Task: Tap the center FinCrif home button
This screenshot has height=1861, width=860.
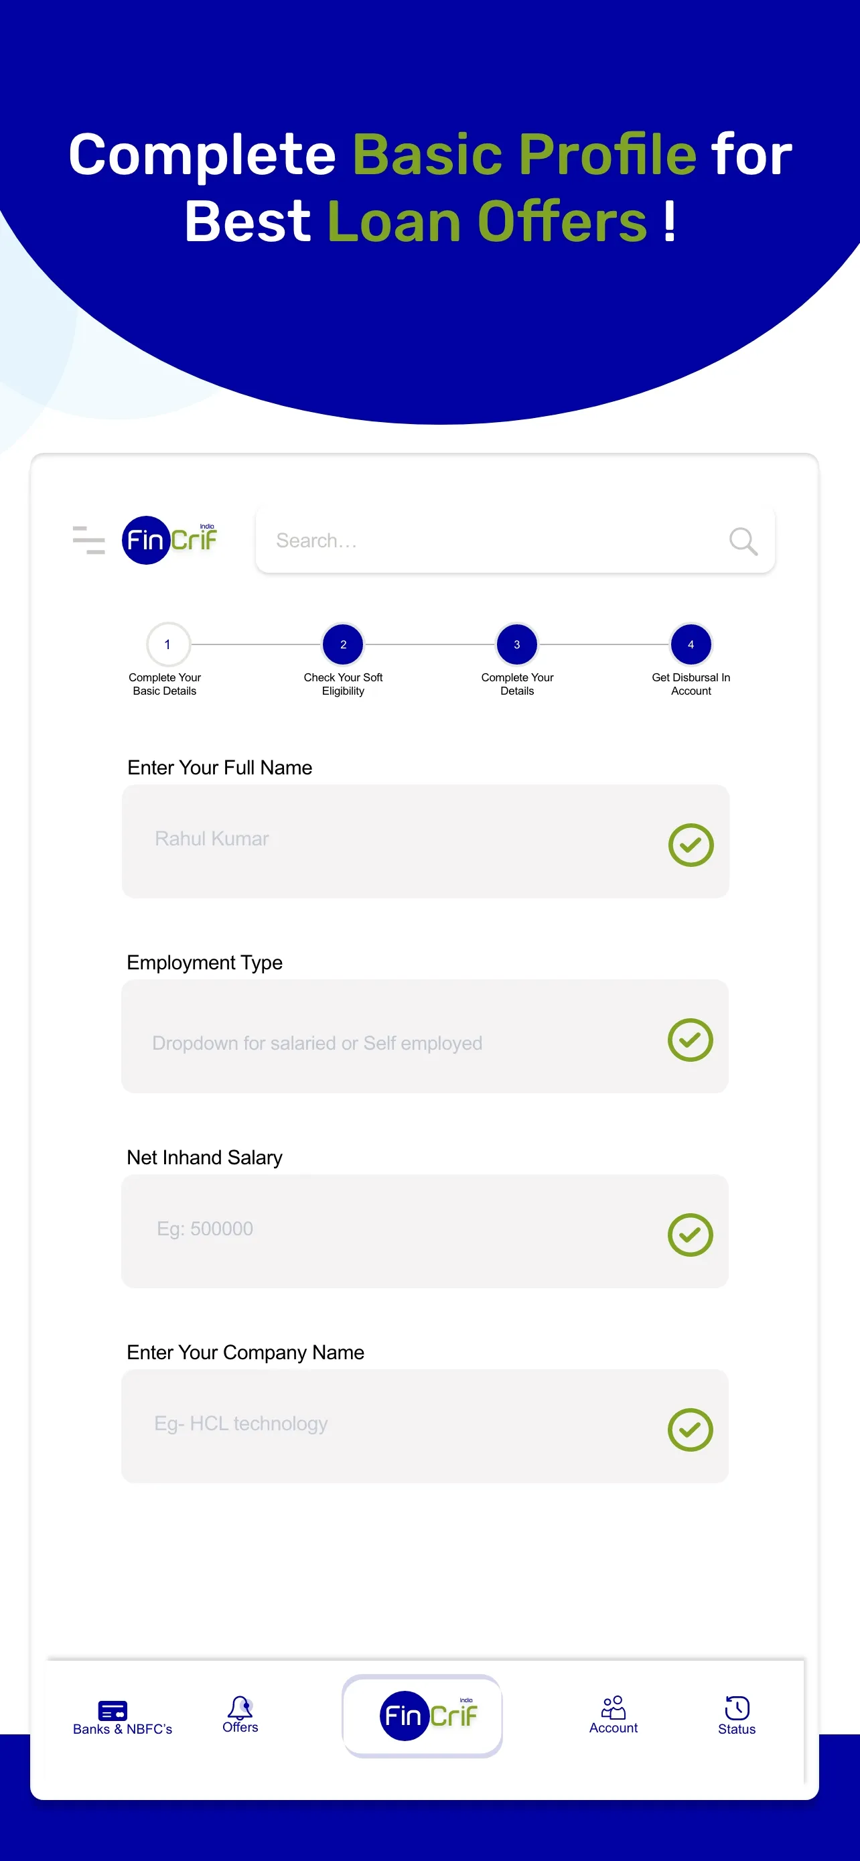Action: 423,1716
